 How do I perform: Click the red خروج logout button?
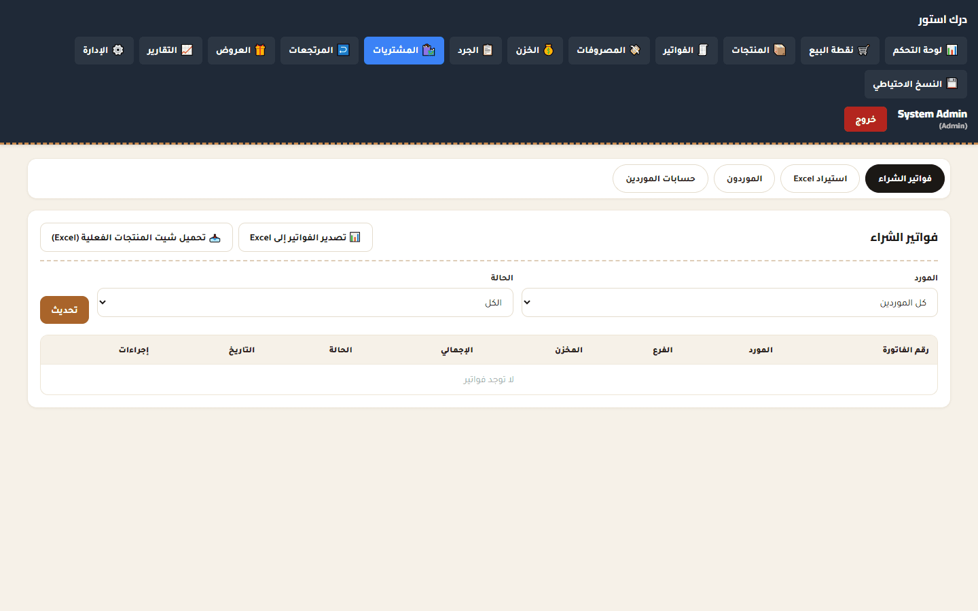click(x=865, y=119)
